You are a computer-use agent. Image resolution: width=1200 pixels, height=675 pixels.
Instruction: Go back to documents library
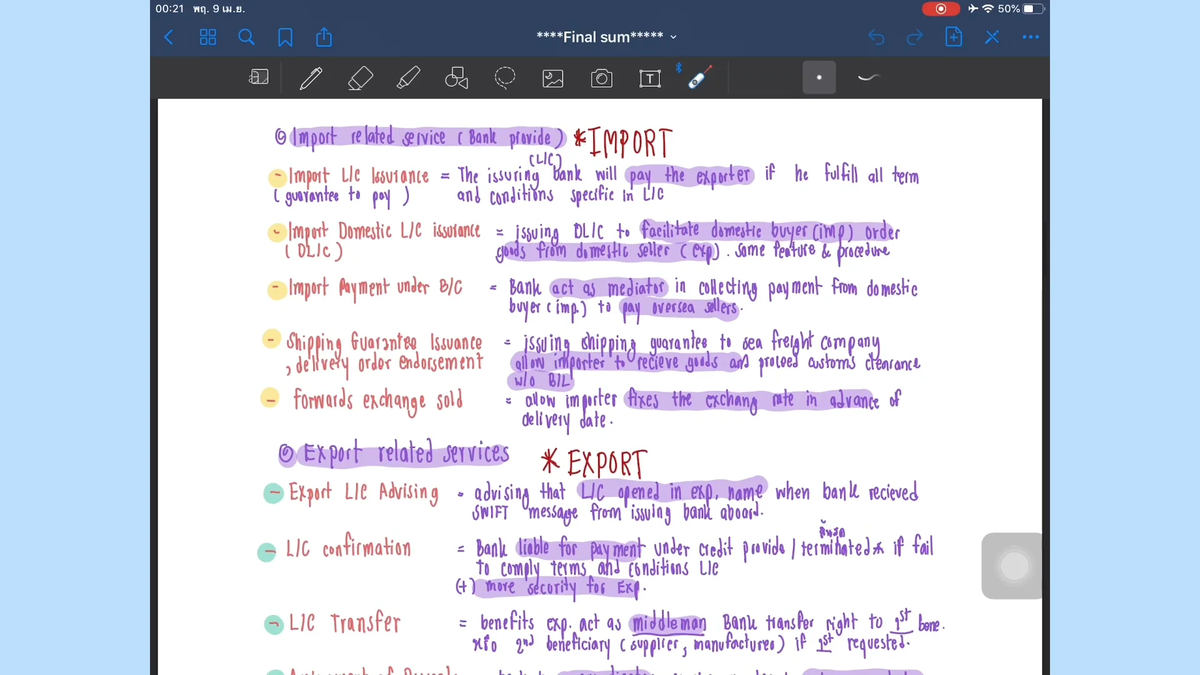169,37
